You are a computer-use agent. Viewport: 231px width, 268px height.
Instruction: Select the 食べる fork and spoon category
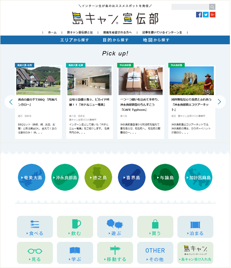[x=35, y=227]
